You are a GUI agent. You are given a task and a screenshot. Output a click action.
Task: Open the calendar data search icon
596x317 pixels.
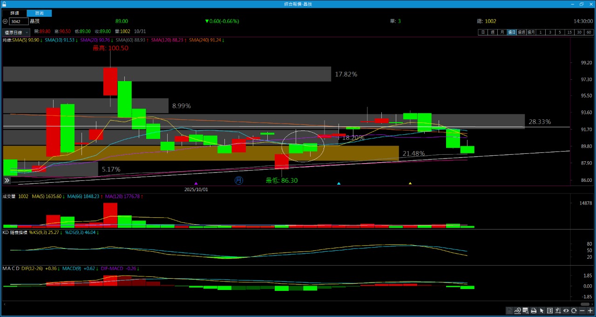coord(526,310)
